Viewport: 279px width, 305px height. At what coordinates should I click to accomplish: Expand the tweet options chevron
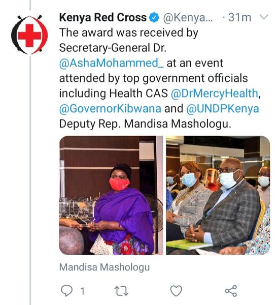264,17
